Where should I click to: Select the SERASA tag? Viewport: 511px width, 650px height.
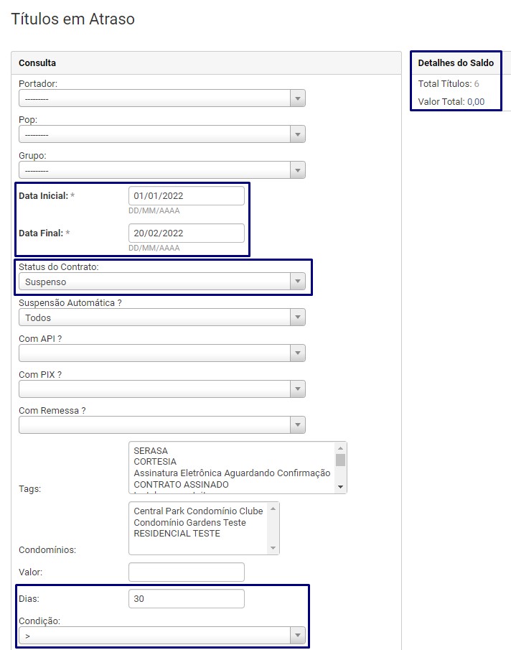point(151,451)
